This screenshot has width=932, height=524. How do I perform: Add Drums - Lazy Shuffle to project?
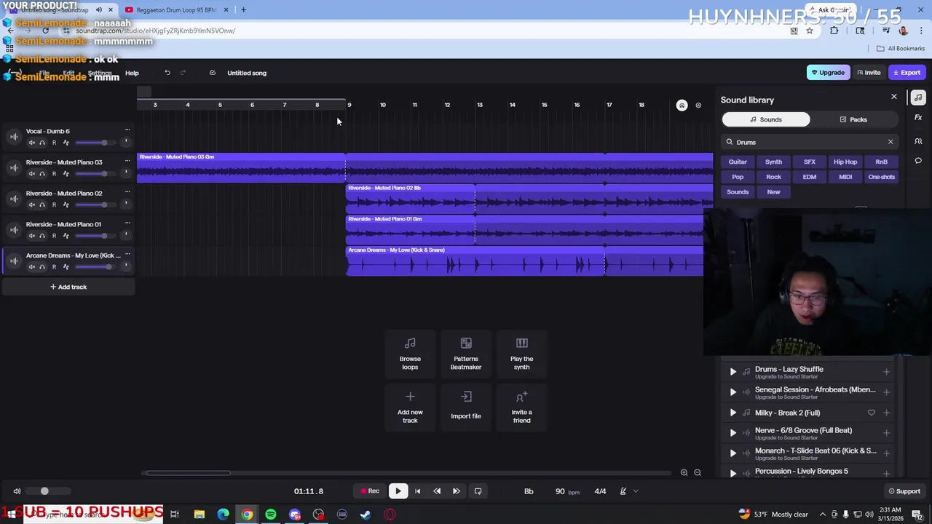click(886, 372)
